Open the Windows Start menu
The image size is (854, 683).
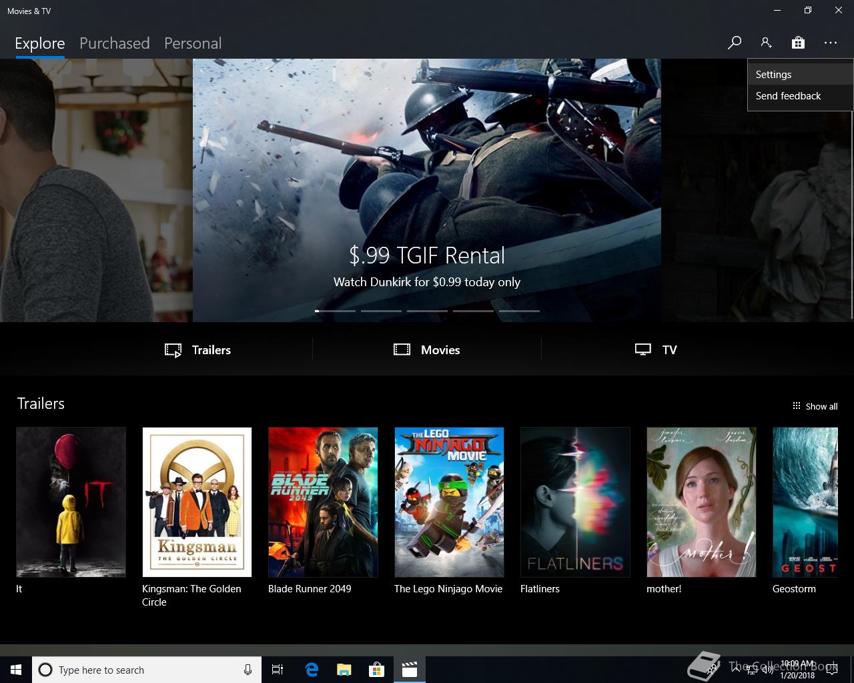(x=16, y=670)
